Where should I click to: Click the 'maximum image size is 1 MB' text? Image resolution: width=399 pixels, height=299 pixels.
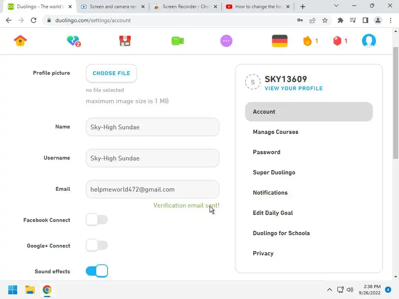(127, 101)
